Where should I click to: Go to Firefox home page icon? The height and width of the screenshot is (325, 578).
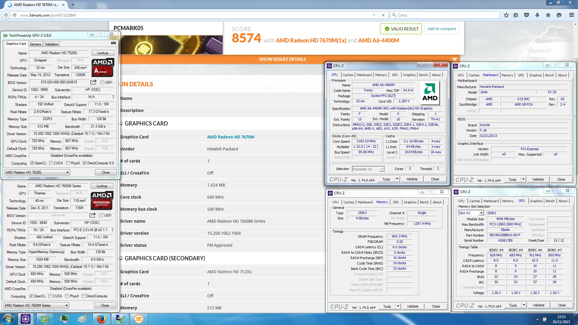548,15
